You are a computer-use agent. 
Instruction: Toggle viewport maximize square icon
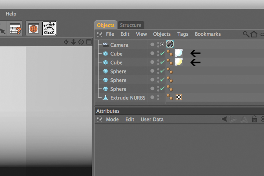[x=89, y=42]
